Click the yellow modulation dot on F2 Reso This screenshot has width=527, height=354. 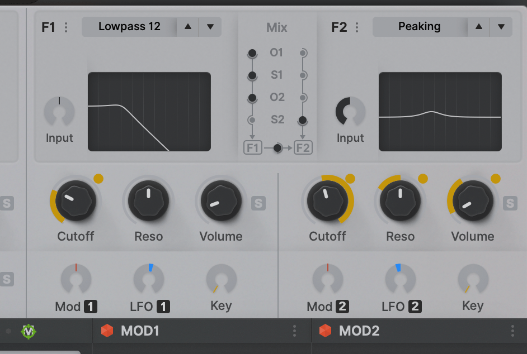(423, 179)
